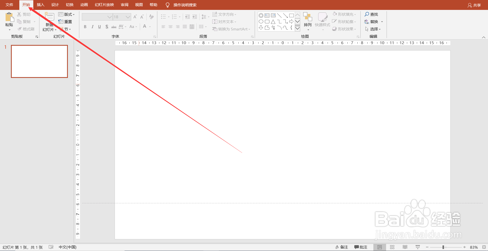Screen dimensions: 488x251
Task: Click the Decrease Font Size icon
Action: coord(142,17)
